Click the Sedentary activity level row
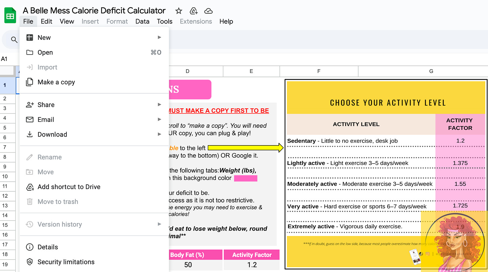This screenshot has width=488, height=272. [343, 141]
